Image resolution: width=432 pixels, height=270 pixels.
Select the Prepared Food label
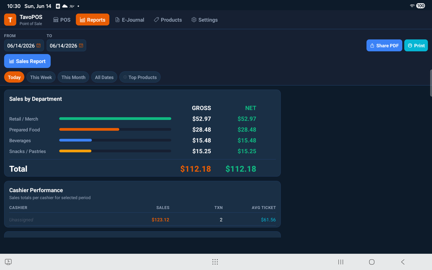point(24,130)
